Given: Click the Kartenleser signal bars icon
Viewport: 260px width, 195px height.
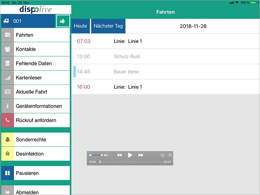Looking at the screenshot, I should click(x=7, y=78).
